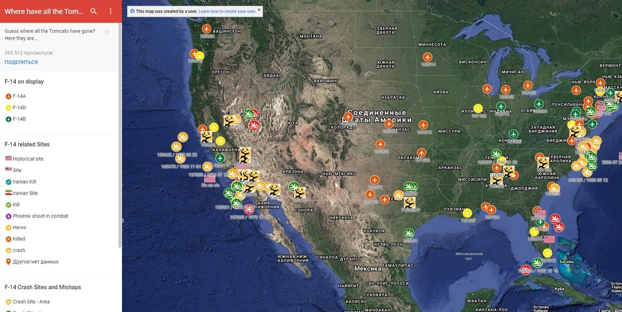Open yellow F-14D marker in Louisiana
The height and width of the screenshot is (312, 622).
point(467,213)
